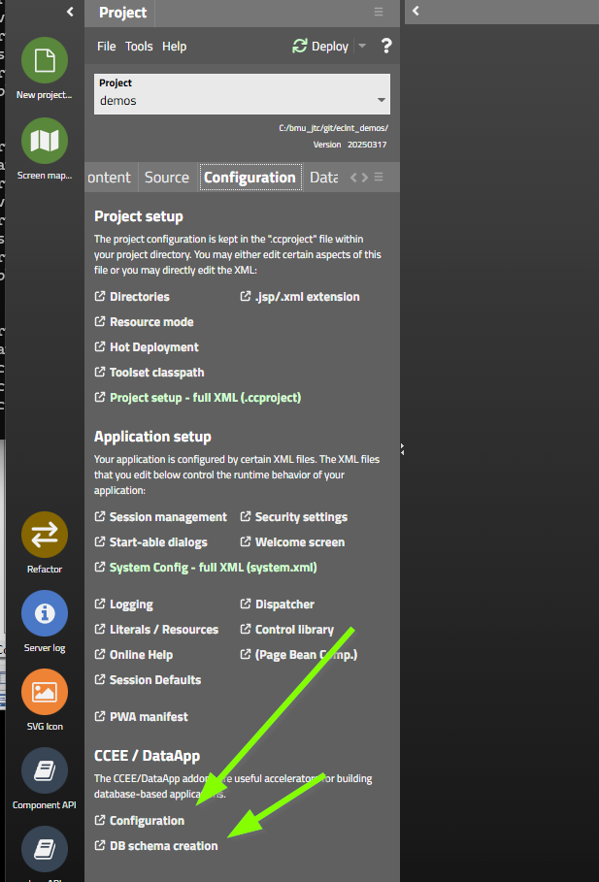The height and width of the screenshot is (882, 599).
Task: Click the Deploy refresh icon
Action: point(300,46)
